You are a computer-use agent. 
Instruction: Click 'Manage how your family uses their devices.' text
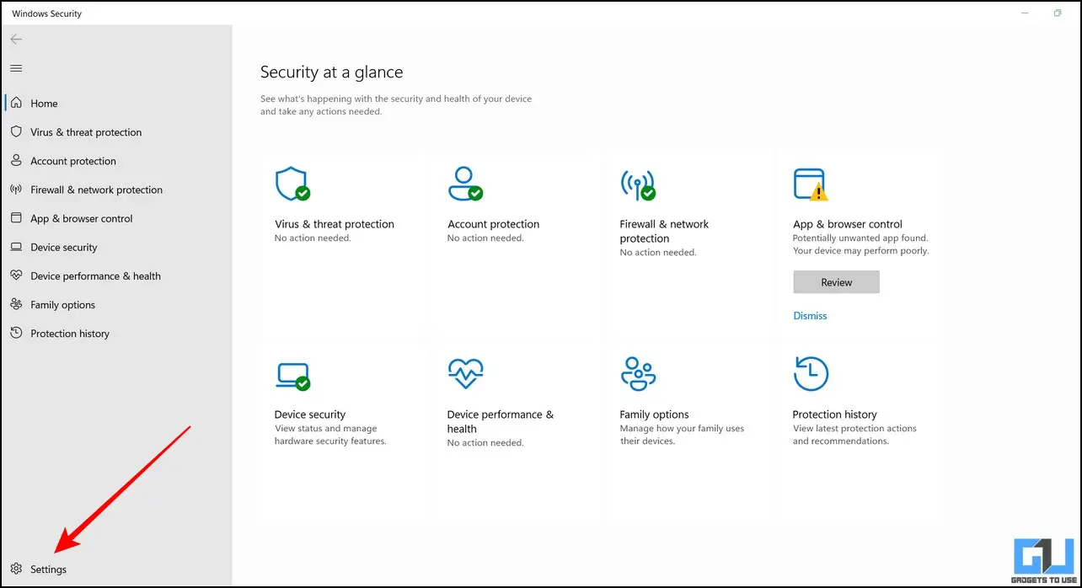[682, 435]
